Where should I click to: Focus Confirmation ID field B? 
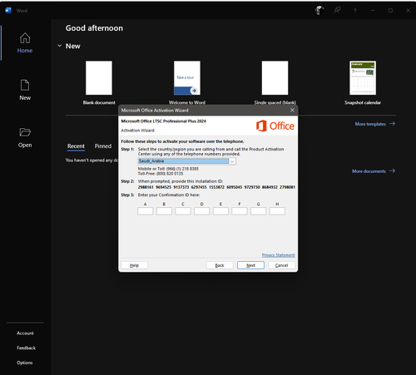164,211
